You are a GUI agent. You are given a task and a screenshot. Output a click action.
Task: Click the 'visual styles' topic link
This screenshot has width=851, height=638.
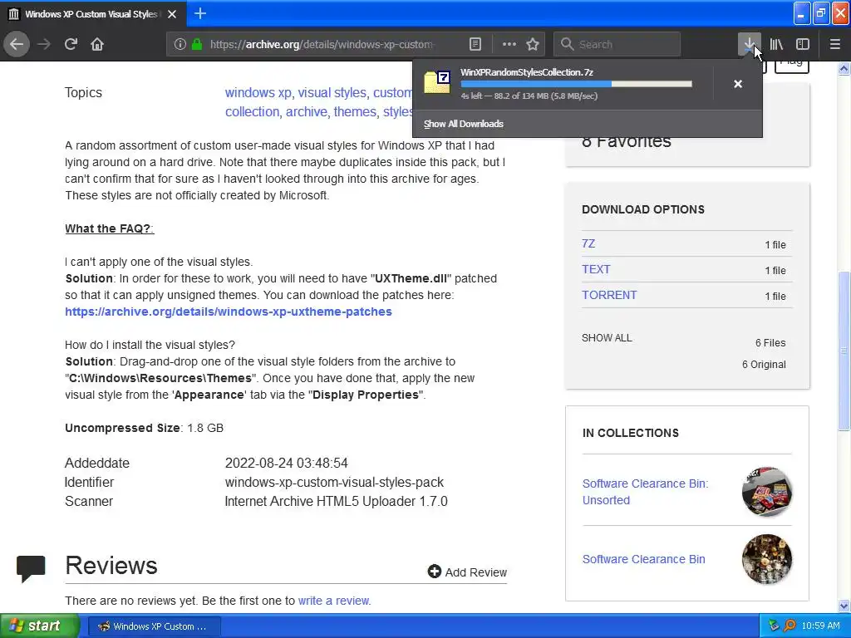click(x=332, y=93)
